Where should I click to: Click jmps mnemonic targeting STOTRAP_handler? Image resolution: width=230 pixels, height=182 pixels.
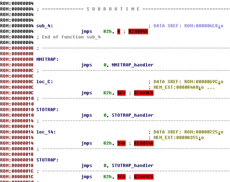87,115
